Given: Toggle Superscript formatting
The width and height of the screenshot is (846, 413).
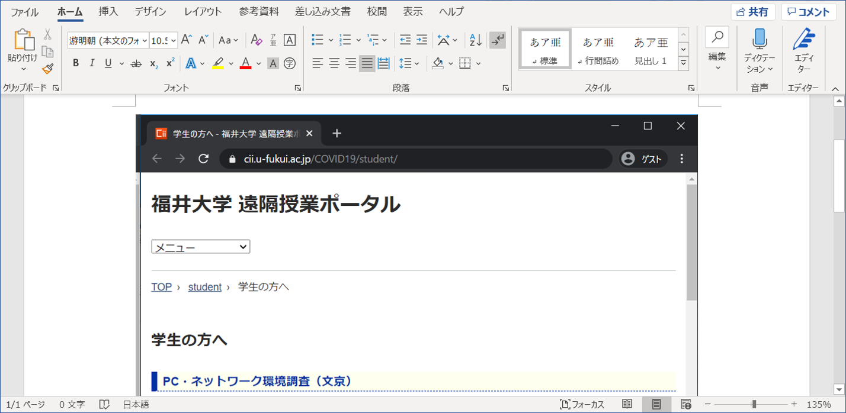Looking at the screenshot, I should pyautogui.click(x=170, y=63).
